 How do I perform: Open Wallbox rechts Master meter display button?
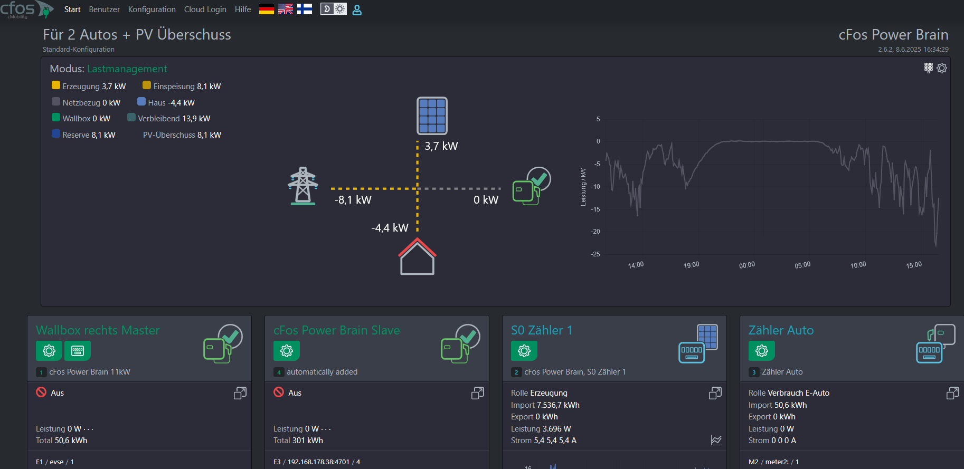point(78,351)
